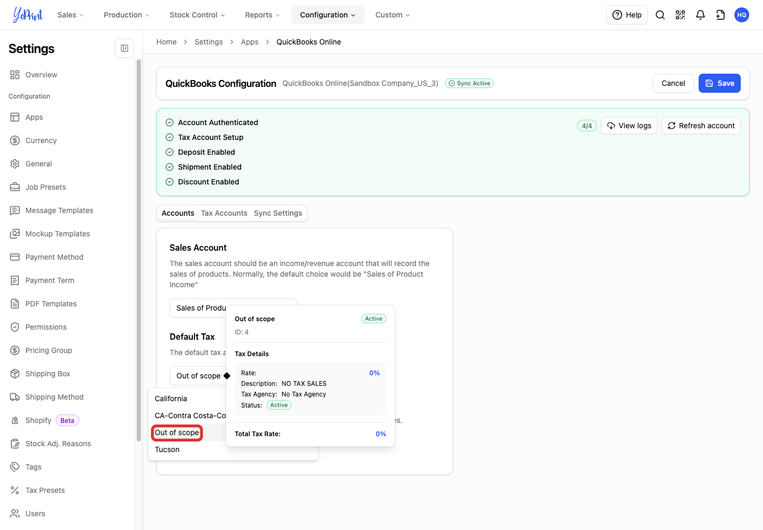
Task: Expand the Custom menu
Action: pyautogui.click(x=393, y=15)
